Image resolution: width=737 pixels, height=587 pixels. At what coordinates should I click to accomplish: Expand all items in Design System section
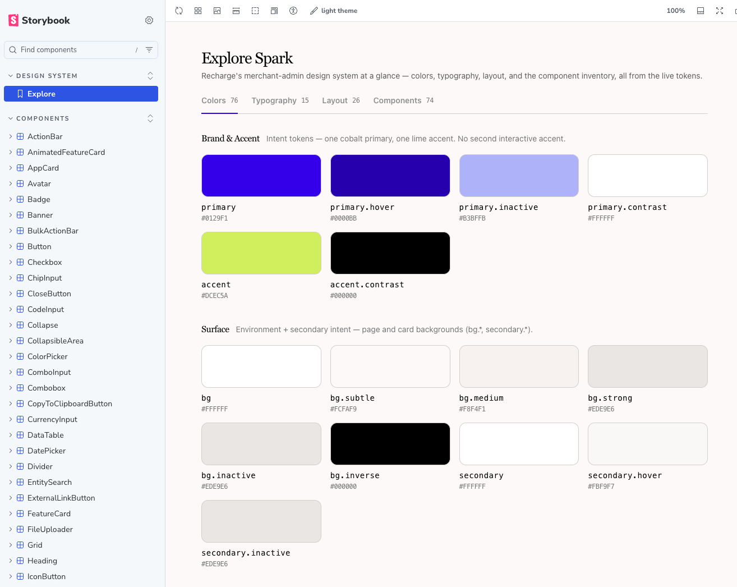click(150, 76)
